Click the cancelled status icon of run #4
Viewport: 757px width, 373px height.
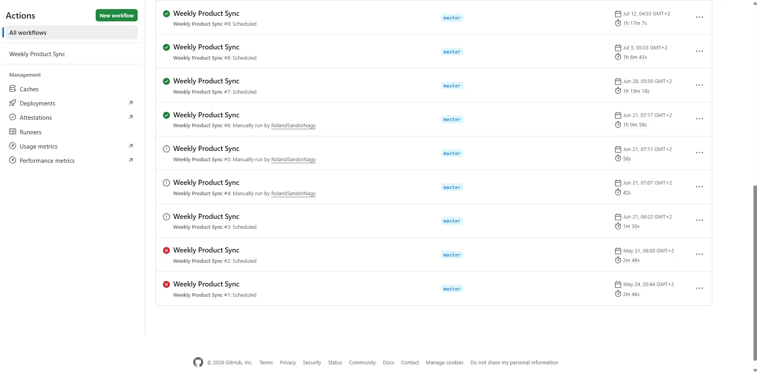coord(167,183)
